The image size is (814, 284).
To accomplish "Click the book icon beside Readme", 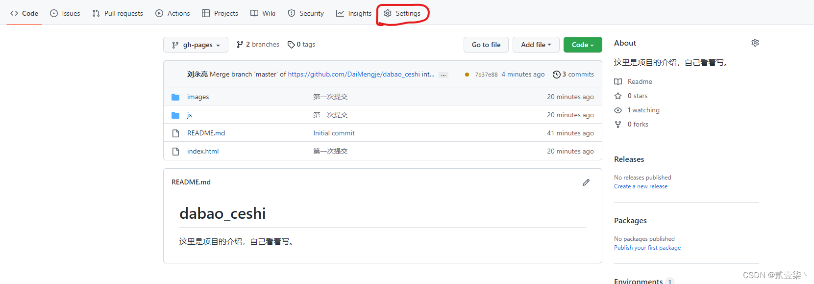I will point(618,81).
